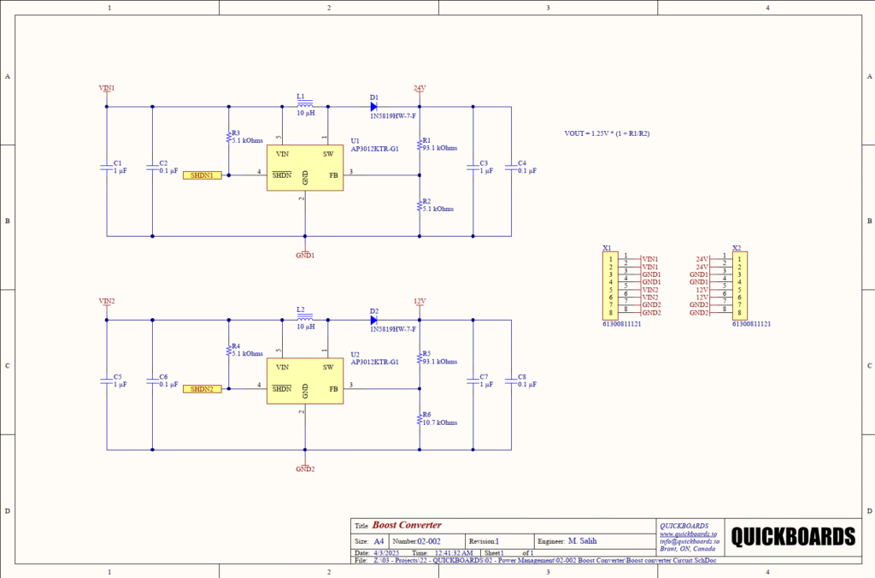Image resolution: width=875 pixels, height=578 pixels.
Task: Select the GND1 ground symbol
Action: [305, 251]
